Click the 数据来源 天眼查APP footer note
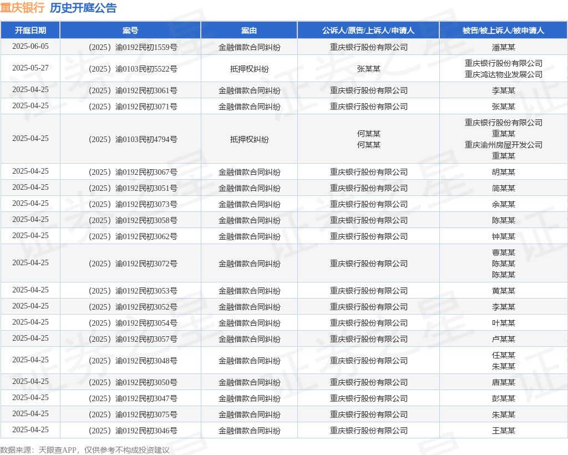Viewport: 568px width, 455px height. pos(85,450)
